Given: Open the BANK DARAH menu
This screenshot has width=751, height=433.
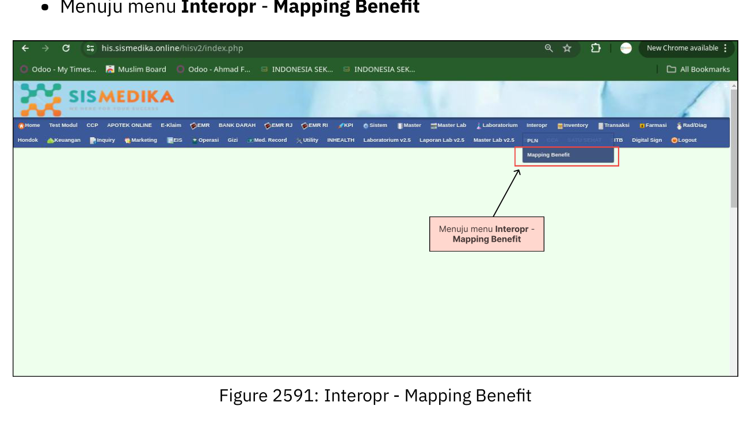Looking at the screenshot, I should pyautogui.click(x=237, y=125).
